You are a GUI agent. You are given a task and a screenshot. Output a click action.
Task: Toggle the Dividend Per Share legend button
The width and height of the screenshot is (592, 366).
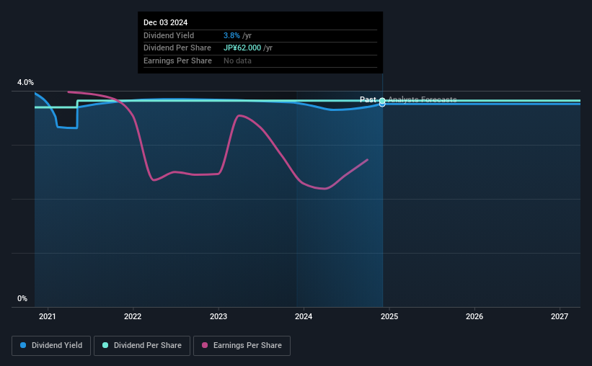pyautogui.click(x=142, y=346)
